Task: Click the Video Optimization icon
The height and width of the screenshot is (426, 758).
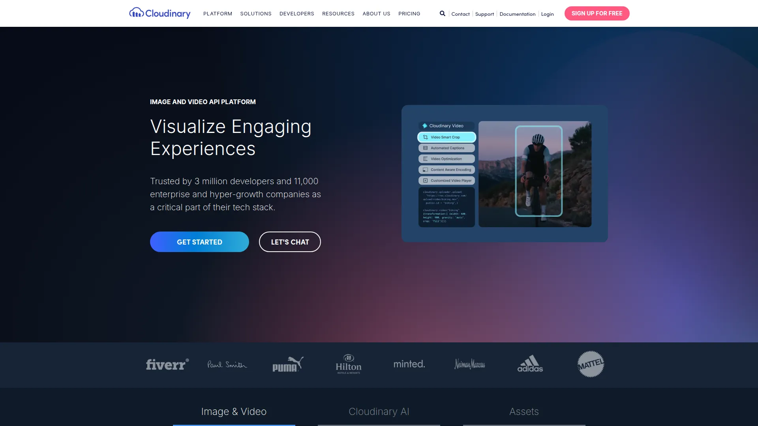Action: pyautogui.click(x=426, y=159)
